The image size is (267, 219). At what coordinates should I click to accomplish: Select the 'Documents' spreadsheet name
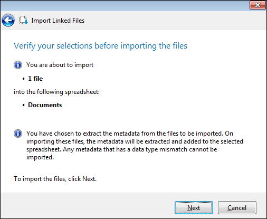pyautogui.click(x=45, y=105)
